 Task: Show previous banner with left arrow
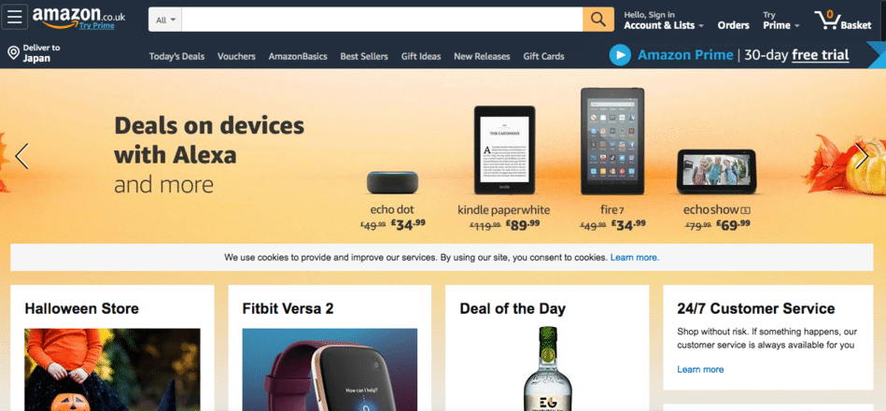(x=22, y=156)
